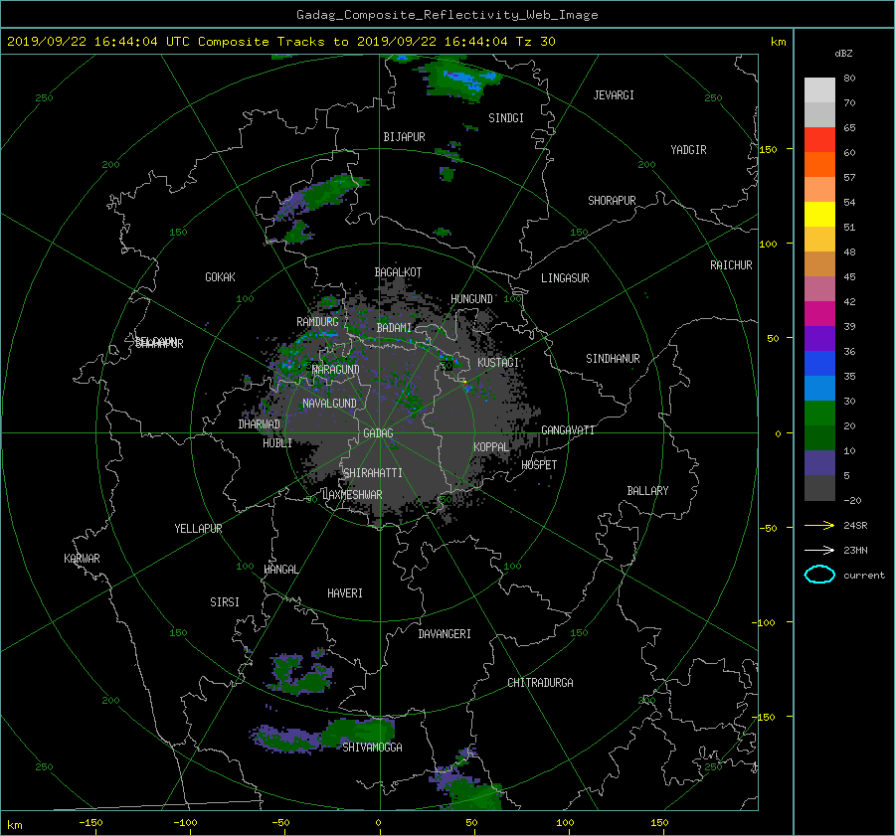Click the DHARWAD city label
895x836 pixels.
click(260, 424)
